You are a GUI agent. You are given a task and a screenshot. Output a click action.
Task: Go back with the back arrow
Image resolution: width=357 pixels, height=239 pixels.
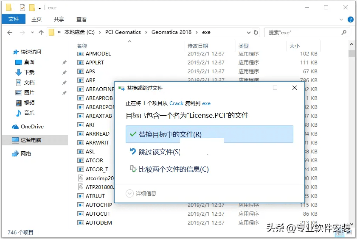[10, 33]
